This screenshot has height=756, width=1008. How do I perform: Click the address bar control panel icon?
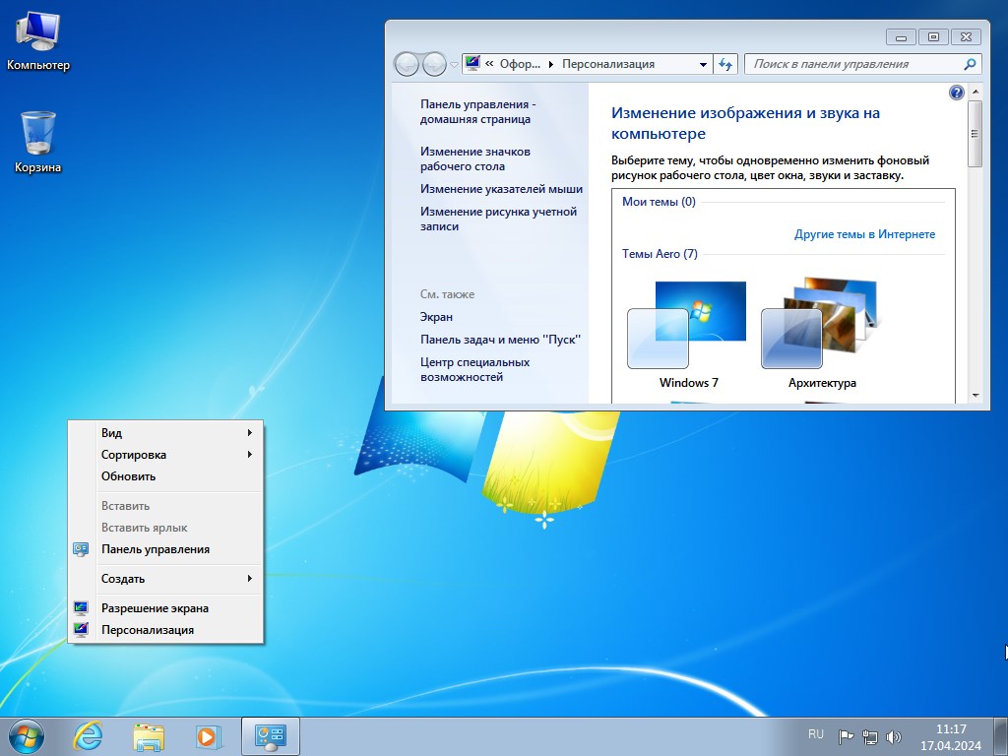click(x=472, y=63)
